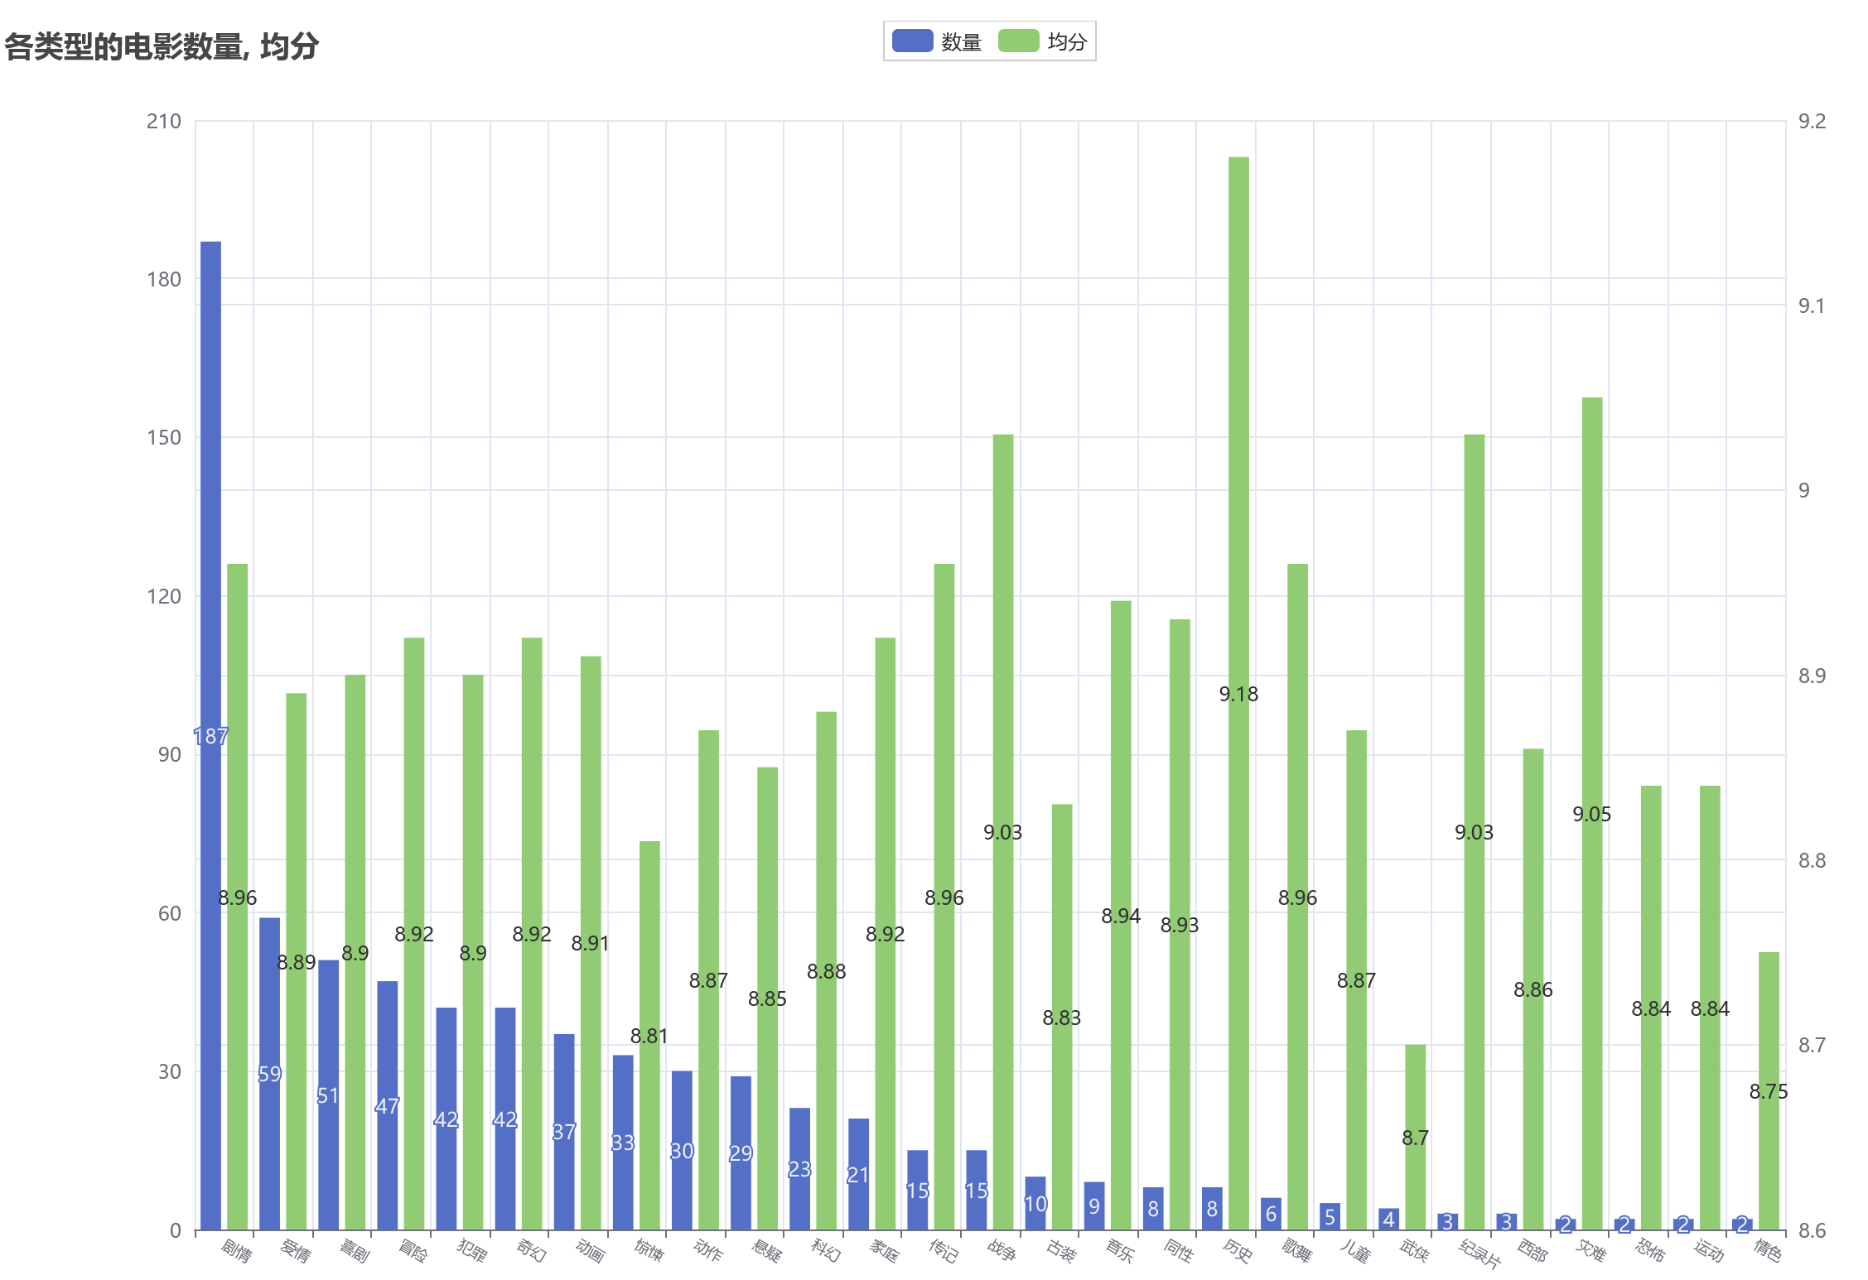
Task: Click the green 8.75 bar for 情色
Action: pyautogui.click(x=1769, y=1027)
